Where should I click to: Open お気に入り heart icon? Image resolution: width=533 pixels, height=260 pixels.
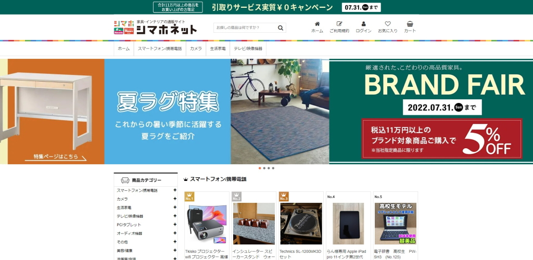coord(387,24)
